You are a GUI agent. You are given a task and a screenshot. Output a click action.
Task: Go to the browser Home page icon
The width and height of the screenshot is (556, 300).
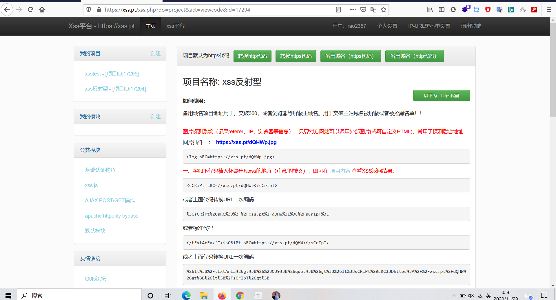pyautogui.click(x=42, y=10)
